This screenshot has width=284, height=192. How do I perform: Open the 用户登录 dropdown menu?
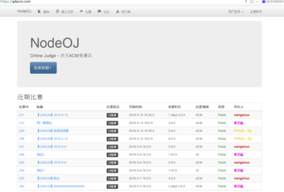pyautogui.click(x=235, y=12)
